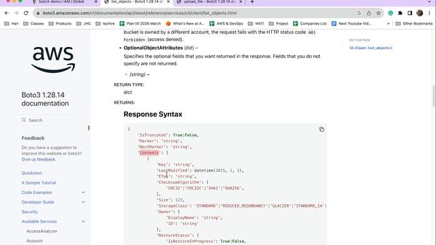Open a new tab with the plus button
436x245 pixels.
pyautogui.click(x=252, y=1)
